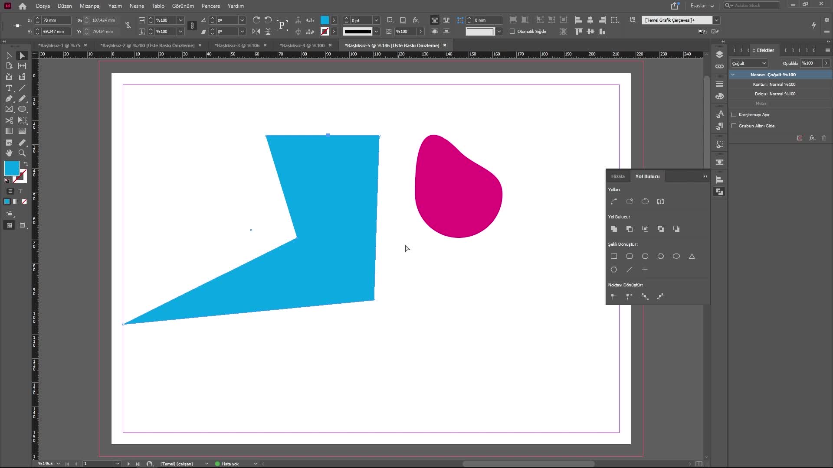833x468 pixels.
Task: Open the Nesne menu
Action: (x=137, y=6)
